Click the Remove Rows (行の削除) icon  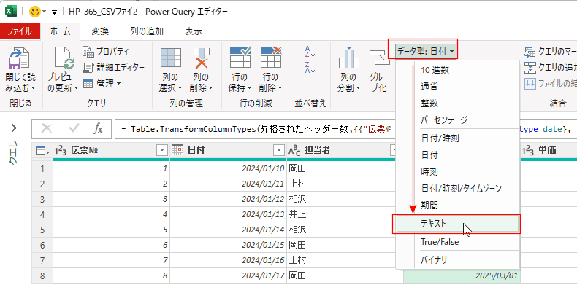pos(271,61)
